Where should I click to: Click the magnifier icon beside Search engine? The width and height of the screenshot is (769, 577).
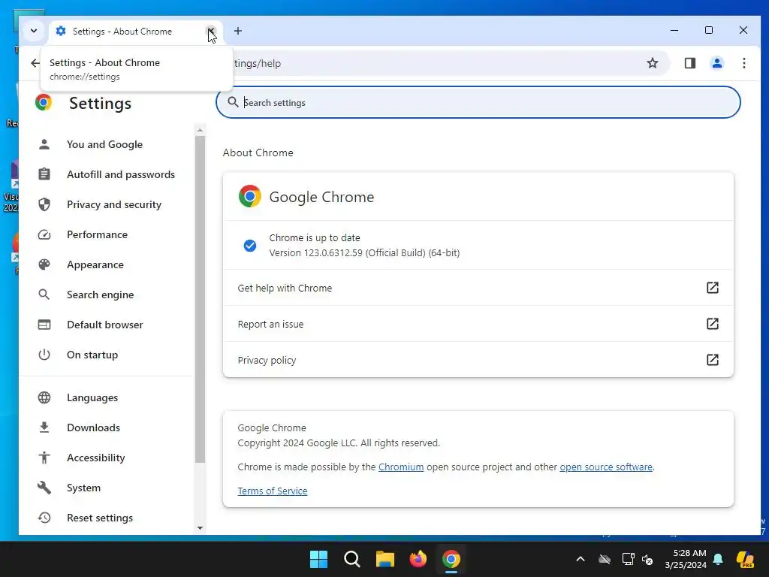pyautogui.click(x=44, y=295)
